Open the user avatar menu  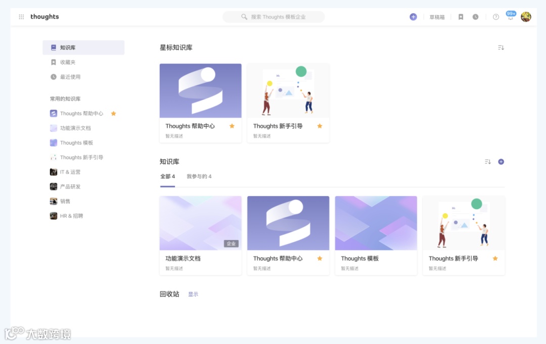(x=526, y=16)
